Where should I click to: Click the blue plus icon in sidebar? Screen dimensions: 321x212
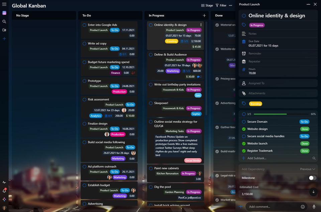(4, 39)
